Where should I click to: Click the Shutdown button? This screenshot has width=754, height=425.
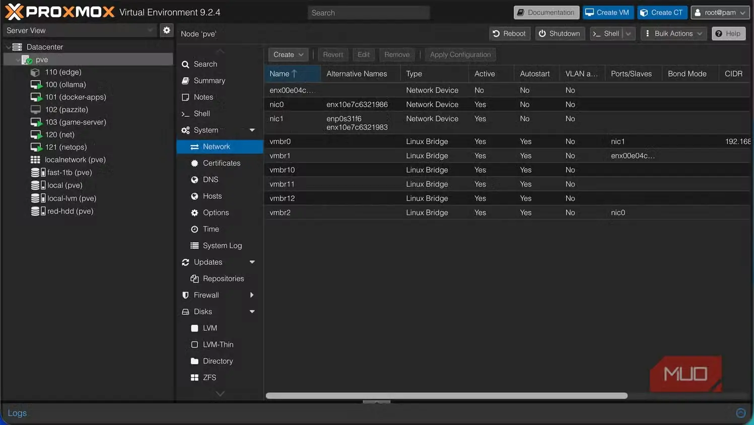(560, 34)
